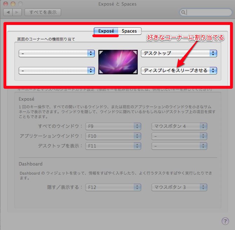Screen dimensions: 235x230
Task: Switch to the Exposé tab
Action: pyautogui.click(x=106, y=31)
